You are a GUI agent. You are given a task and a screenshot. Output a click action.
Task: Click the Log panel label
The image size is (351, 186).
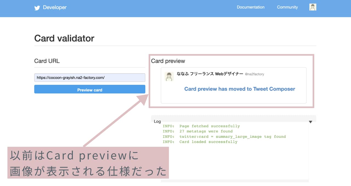point(157,122)
